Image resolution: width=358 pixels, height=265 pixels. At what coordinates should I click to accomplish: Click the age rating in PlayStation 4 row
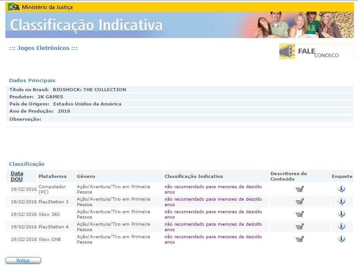tap(213, 227)
